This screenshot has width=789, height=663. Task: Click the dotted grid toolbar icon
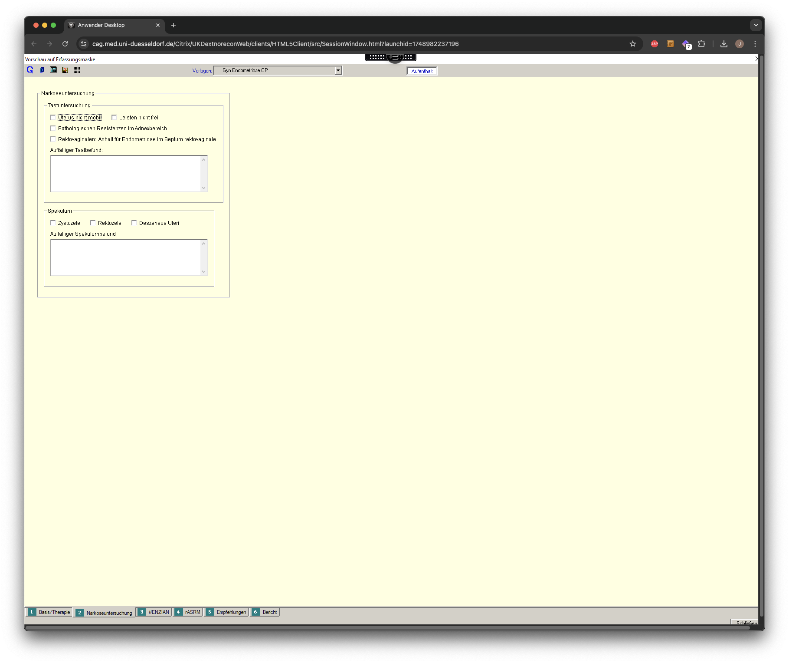[x=77, y=70]
